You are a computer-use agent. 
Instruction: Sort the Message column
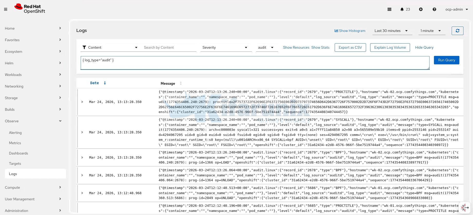(x=181, y=83)
